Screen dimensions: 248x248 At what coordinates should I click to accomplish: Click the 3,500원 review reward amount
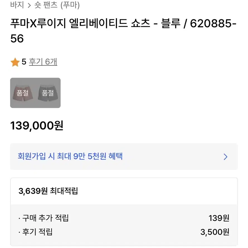pyautogui.click(x=215, y=232)
